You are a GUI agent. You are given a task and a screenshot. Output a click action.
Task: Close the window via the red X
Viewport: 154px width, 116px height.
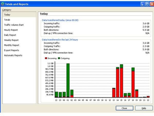click(152, 4)
